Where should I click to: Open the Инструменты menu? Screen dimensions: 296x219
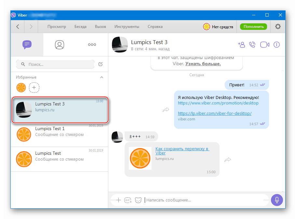pyautogui.click(x=127, y=27)
